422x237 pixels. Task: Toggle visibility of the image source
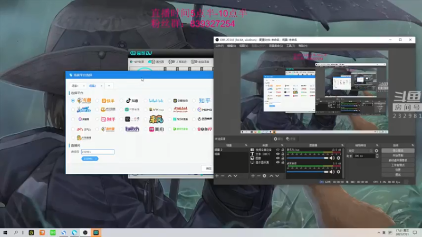tap(278, 159)
